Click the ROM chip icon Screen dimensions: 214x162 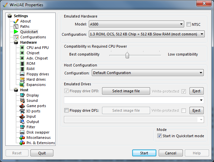(x=22, y=63)
